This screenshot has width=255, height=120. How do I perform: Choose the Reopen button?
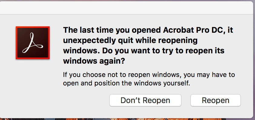(216, 100)
